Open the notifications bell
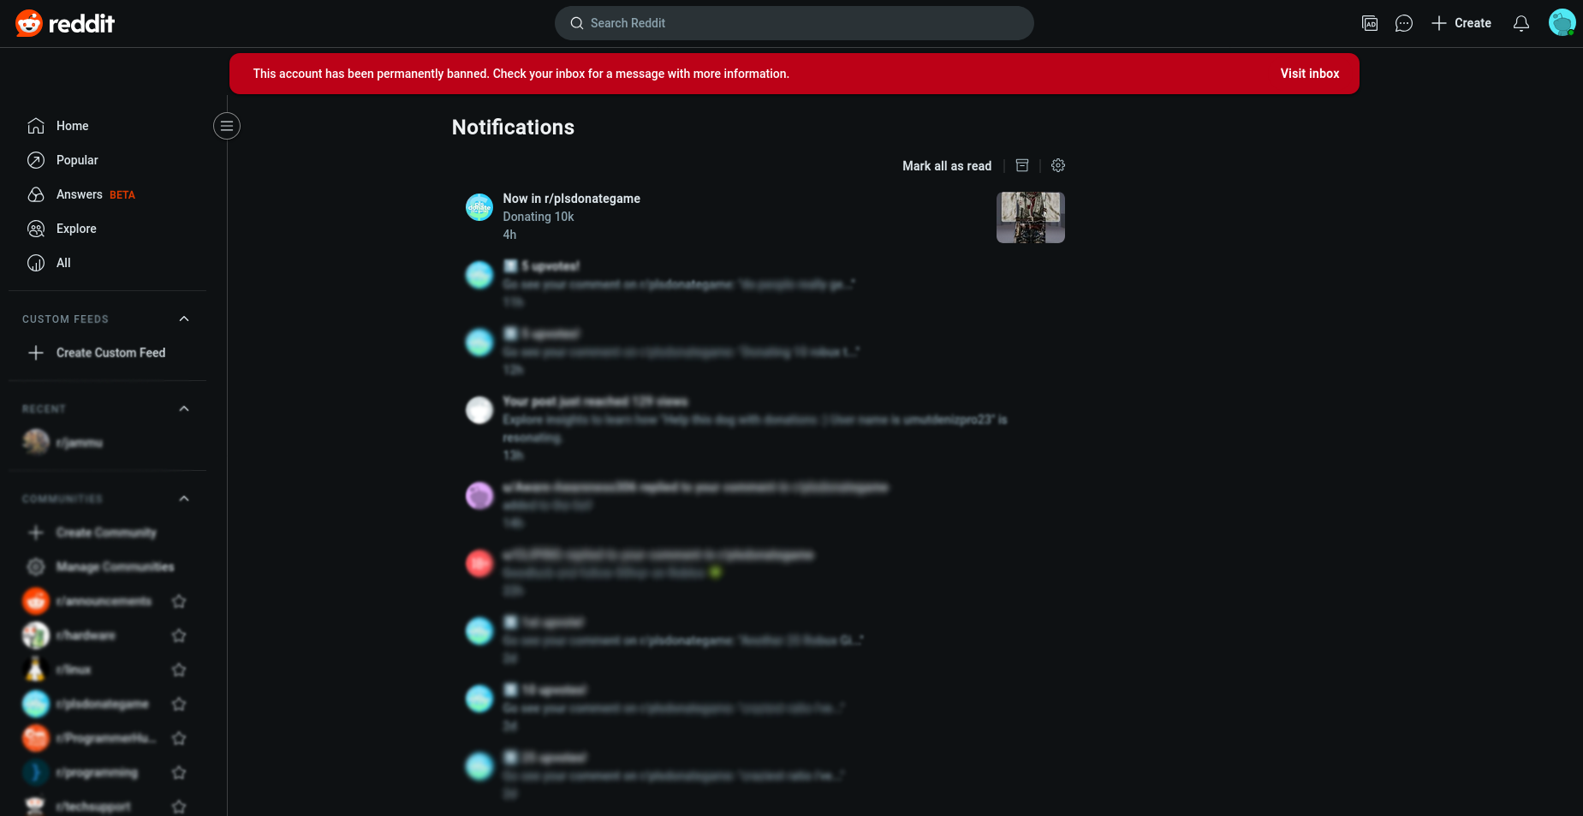The width and height of the screenshot is (1583, 816). point(1521,23)
